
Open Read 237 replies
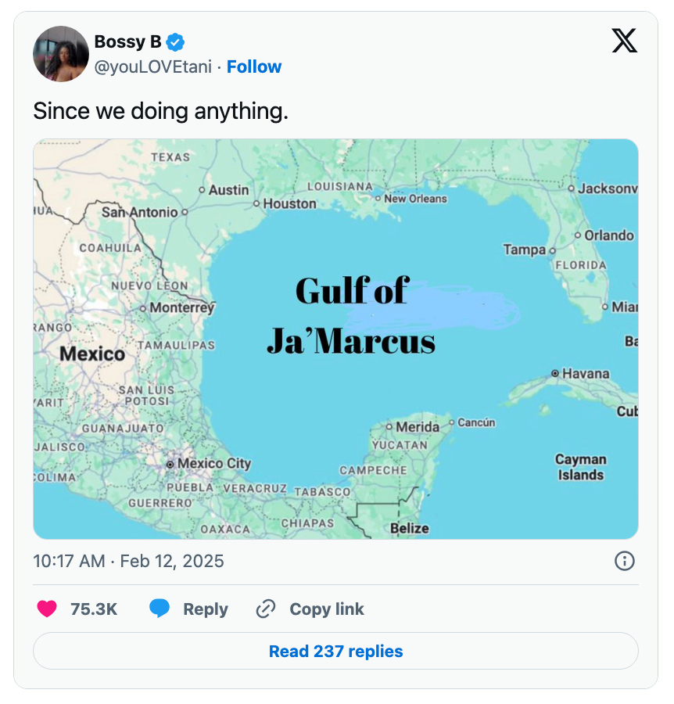pyautogui.click(x=335, y=651)
